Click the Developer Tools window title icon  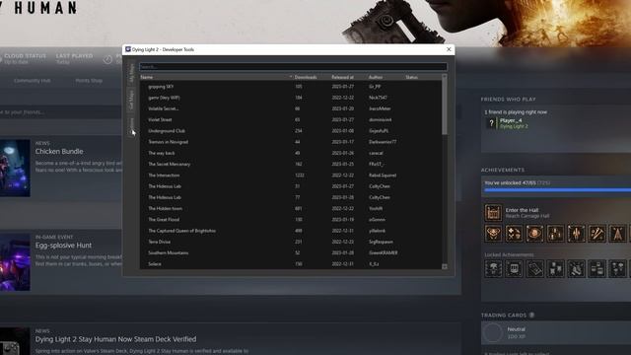(x=128, y=49)
